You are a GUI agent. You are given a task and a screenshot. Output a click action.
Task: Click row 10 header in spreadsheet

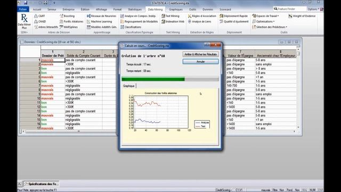point(30,98)
